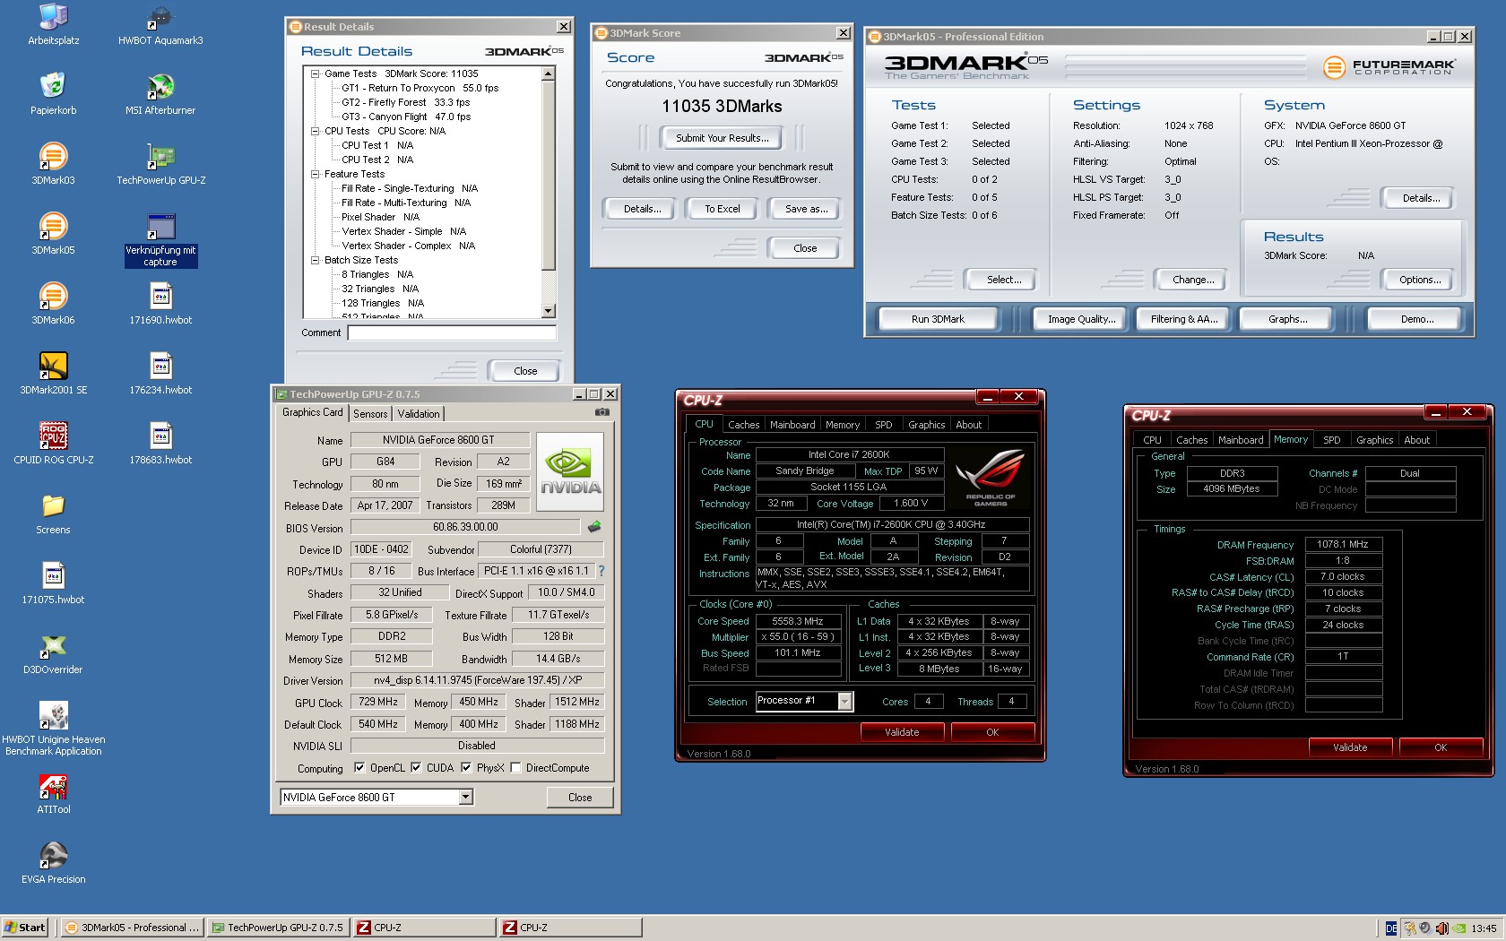The height and width of the screenshot is (941, 1506).
Task: Click the Graphs button in 3DMark05
Action: coord(1287,319)
